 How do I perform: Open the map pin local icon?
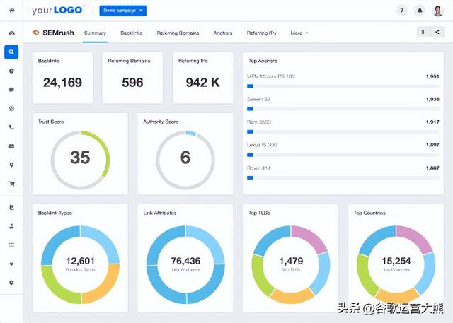(11, 165)
